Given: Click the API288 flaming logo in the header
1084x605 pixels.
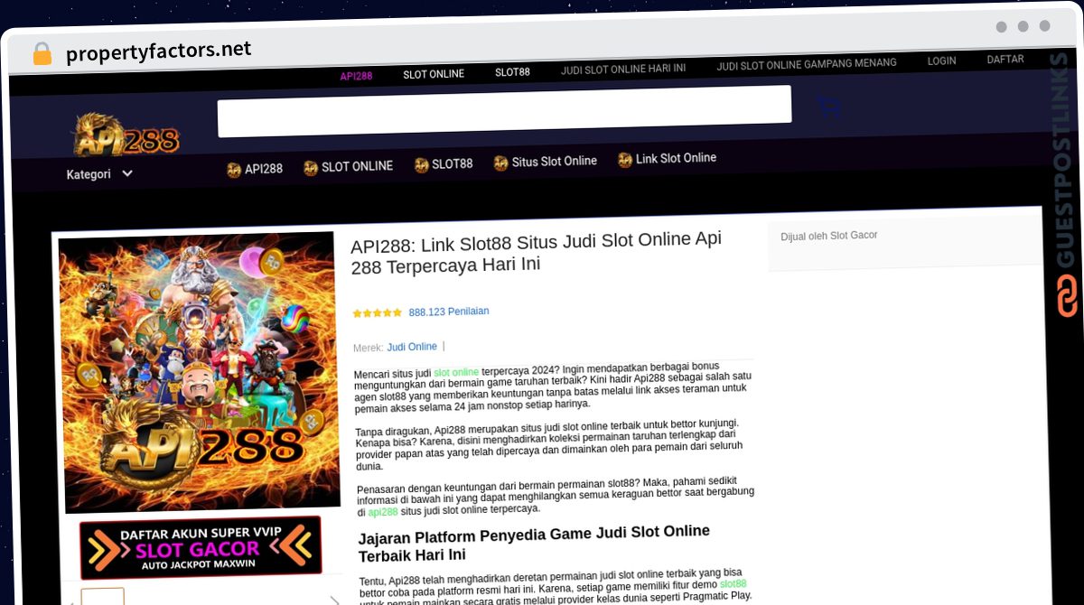Looking at the screenshot, I should [126, 135].
